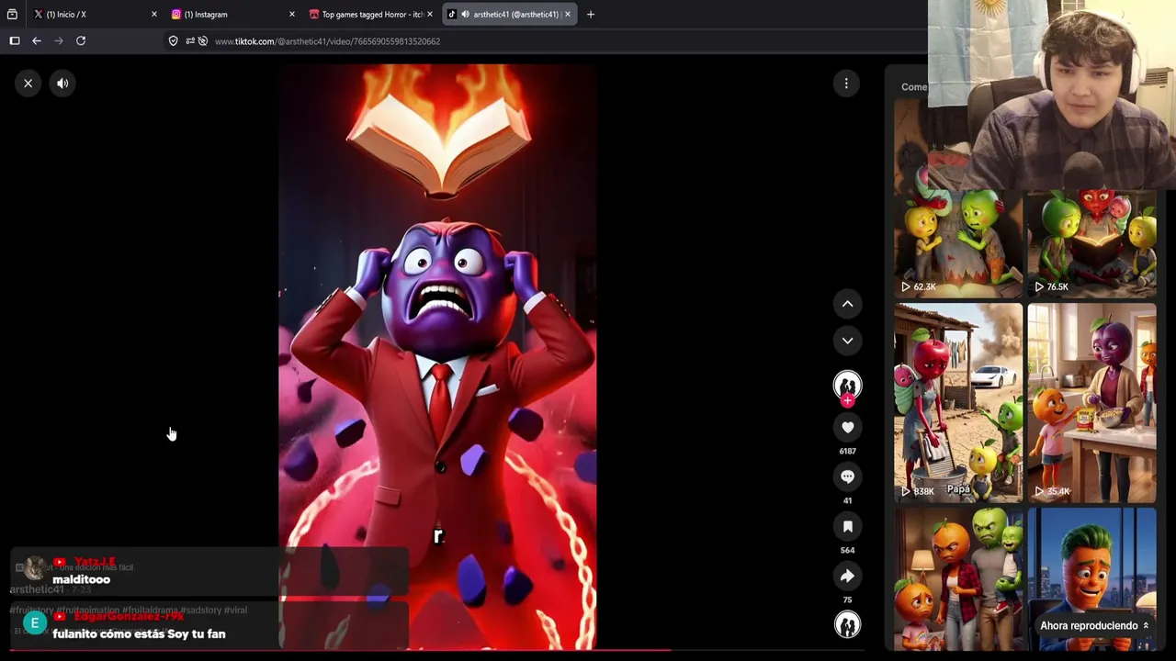Screen dimensions: 1176x661
Task: Click the 75 shares count
Action: (x=847, y=599)
